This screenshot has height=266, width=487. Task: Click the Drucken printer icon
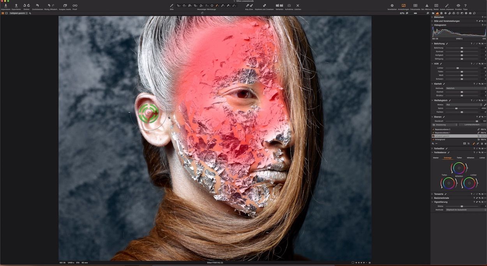point(458,5)
